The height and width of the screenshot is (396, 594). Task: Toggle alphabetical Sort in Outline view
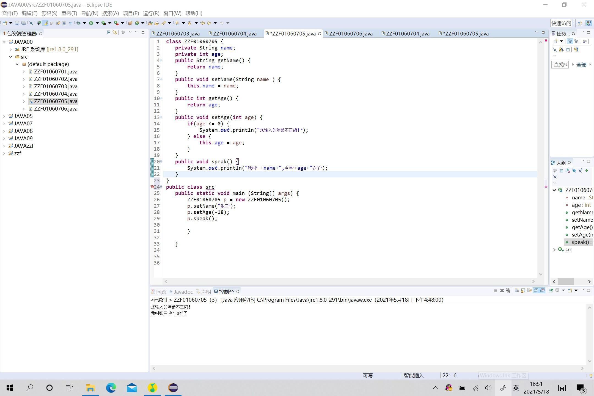pos(568,170)
